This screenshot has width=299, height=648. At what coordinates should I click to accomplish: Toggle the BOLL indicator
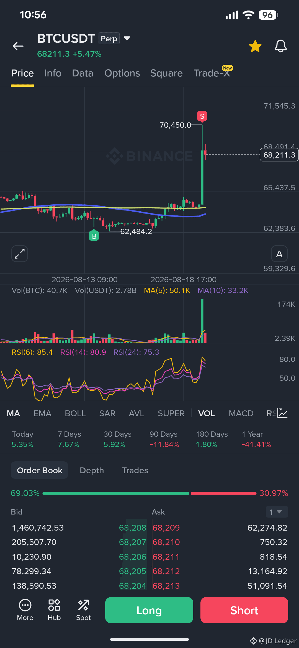[x=75, y=413]
